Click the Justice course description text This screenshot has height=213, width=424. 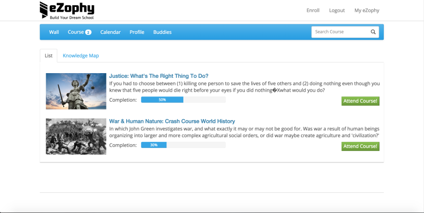pos(244,87)
